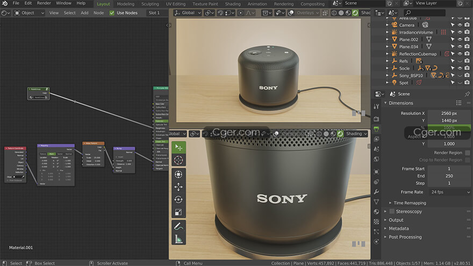Pin the Scene properties context
Screen dimensions: 473x266
(467, 94)
